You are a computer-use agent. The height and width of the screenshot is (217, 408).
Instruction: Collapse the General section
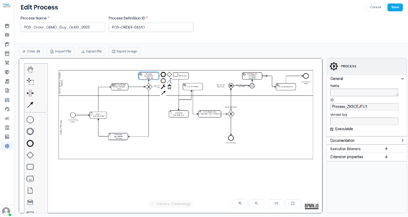coord(402,78)
